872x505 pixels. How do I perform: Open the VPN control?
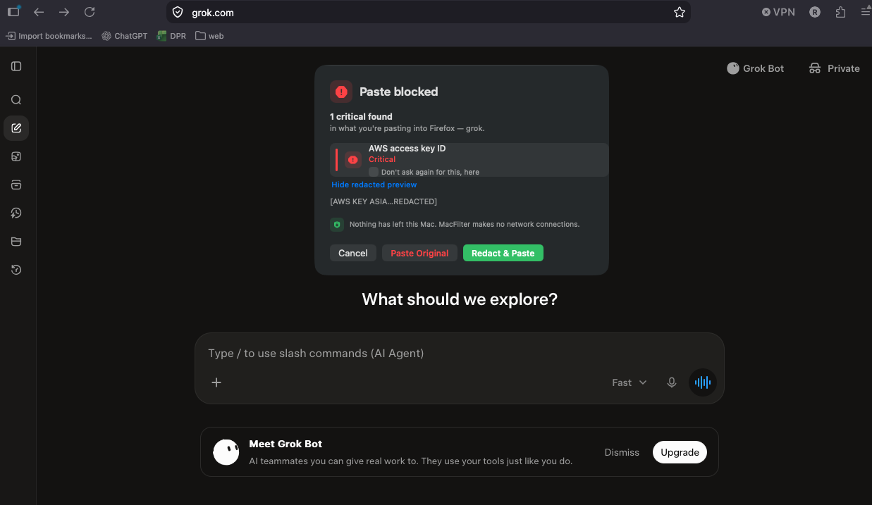(778, 12)
